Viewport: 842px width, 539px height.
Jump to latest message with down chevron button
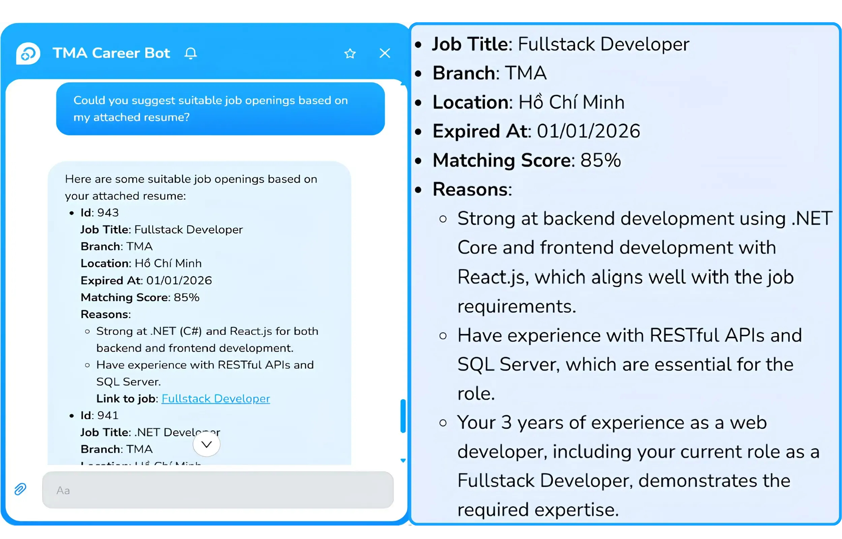tap(207, 445)
